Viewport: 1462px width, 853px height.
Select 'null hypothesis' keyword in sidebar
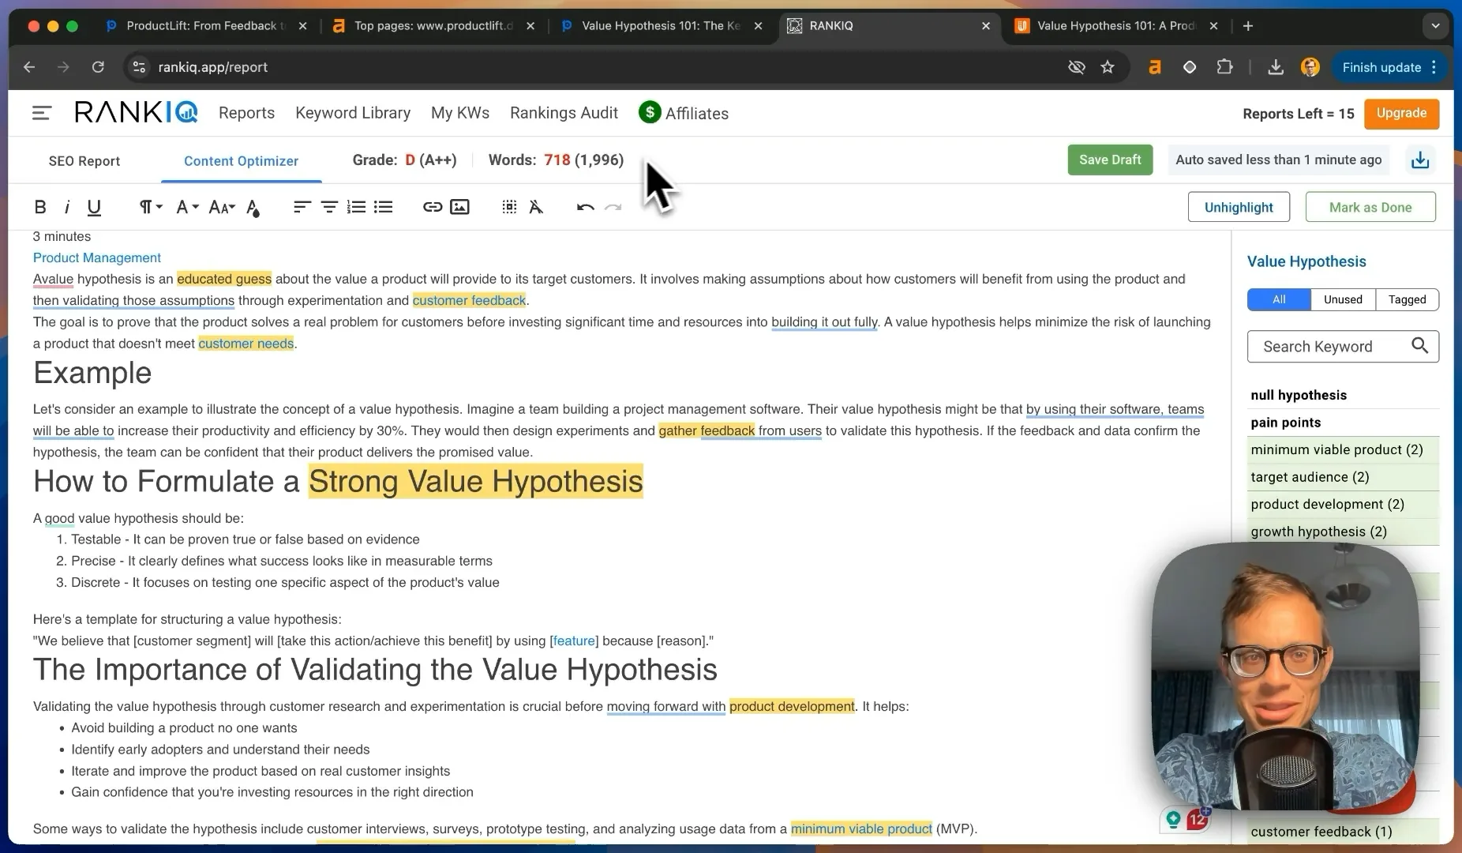click(x=1299, y=395)
